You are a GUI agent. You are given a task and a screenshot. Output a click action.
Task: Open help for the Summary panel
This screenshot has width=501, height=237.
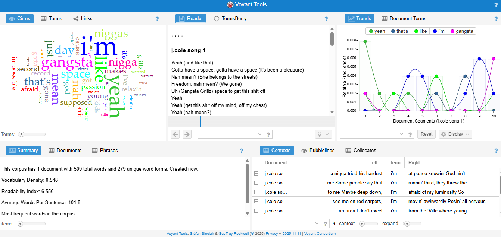click(x=242, y=151)
